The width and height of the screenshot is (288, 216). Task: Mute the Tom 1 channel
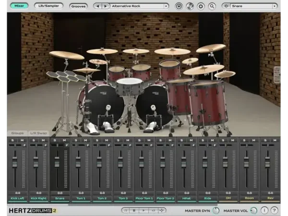[x=85, y=140]
